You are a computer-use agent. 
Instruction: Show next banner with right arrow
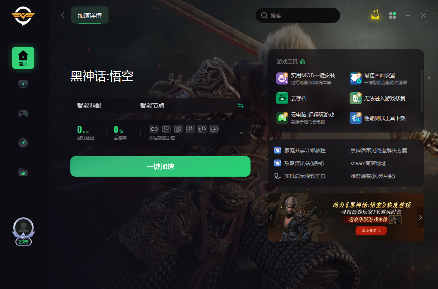point(420,217)
